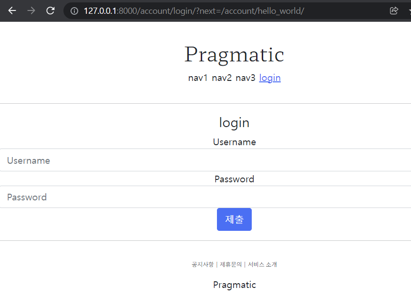Viewport: 411px width, 297px height.
Task: Click the share page icon
Action: click(x=394, y=11)
